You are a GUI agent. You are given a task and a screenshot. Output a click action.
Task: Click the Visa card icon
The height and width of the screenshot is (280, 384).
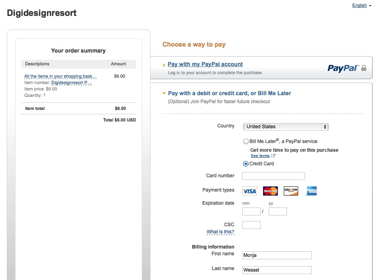249,191
